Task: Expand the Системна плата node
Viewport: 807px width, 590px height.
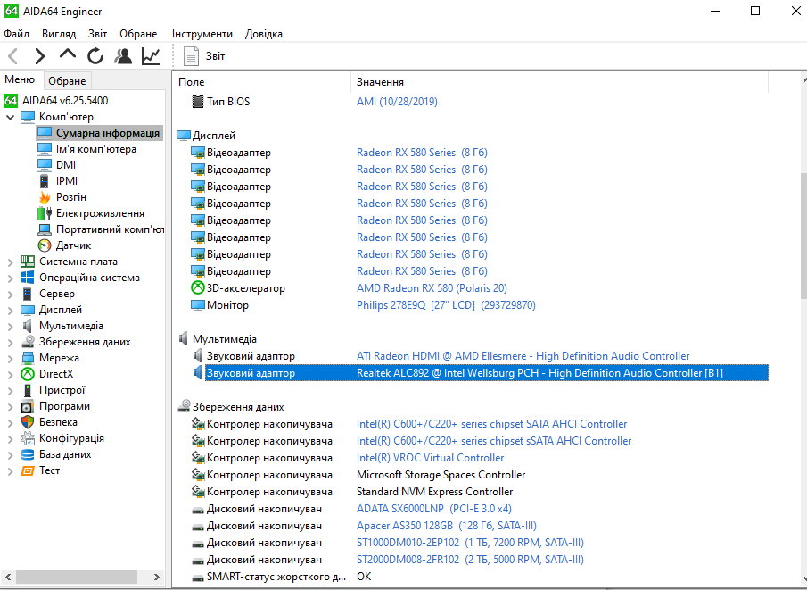Action: pos(11,262)
